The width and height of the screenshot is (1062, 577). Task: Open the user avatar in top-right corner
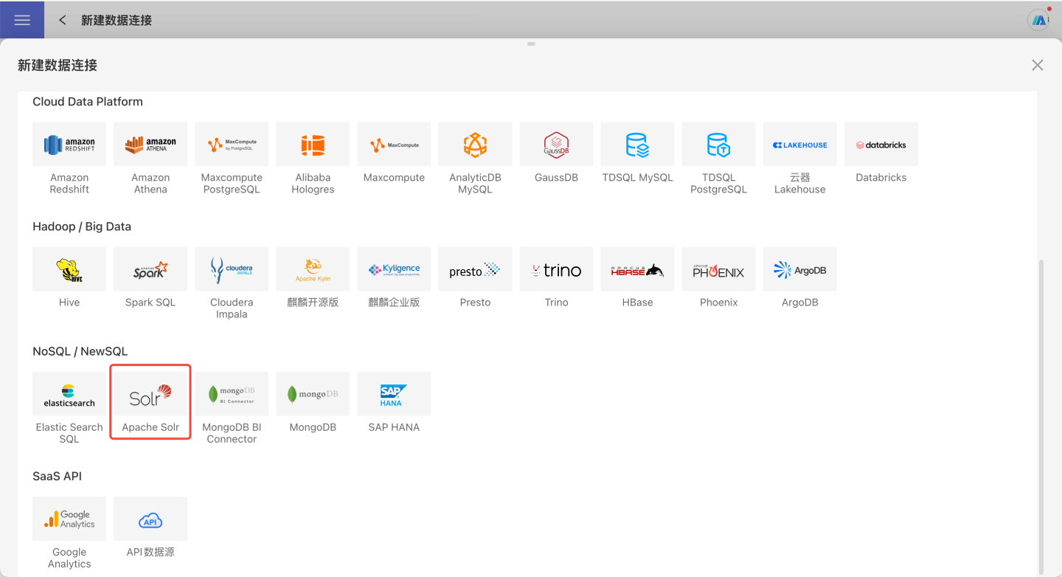point(1038,20)
